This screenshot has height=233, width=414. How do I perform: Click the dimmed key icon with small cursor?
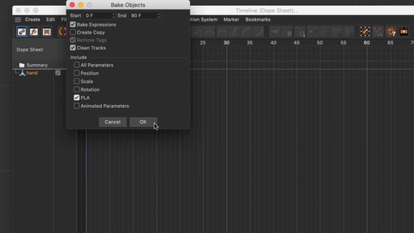click(x=300, y=32)
